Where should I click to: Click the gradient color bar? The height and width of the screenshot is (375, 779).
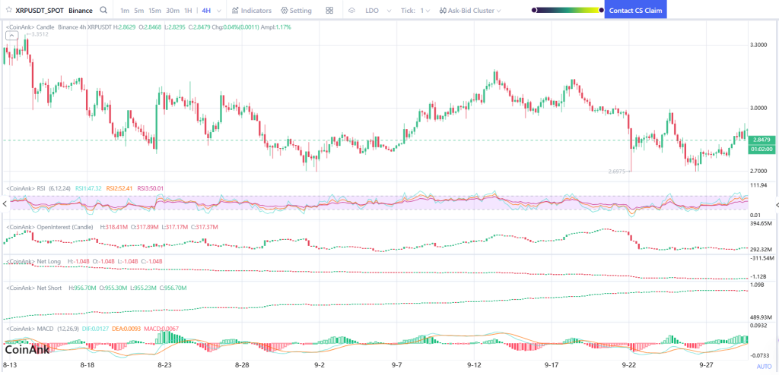[568, 10]
